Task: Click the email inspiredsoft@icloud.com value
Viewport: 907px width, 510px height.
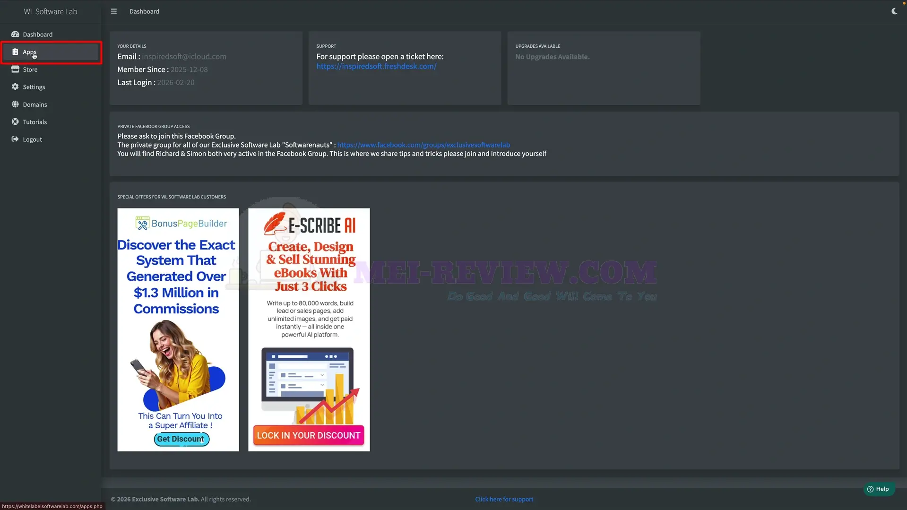Action: (184, 56)
